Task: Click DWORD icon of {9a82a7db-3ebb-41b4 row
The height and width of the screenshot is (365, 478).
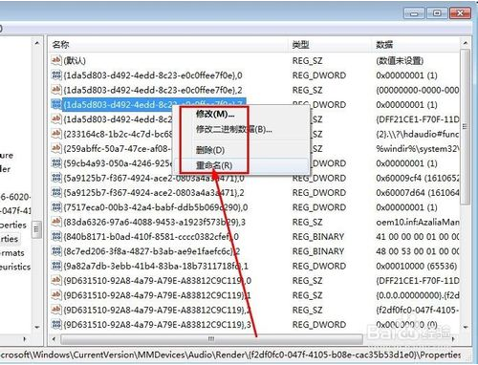Action: 56,266
